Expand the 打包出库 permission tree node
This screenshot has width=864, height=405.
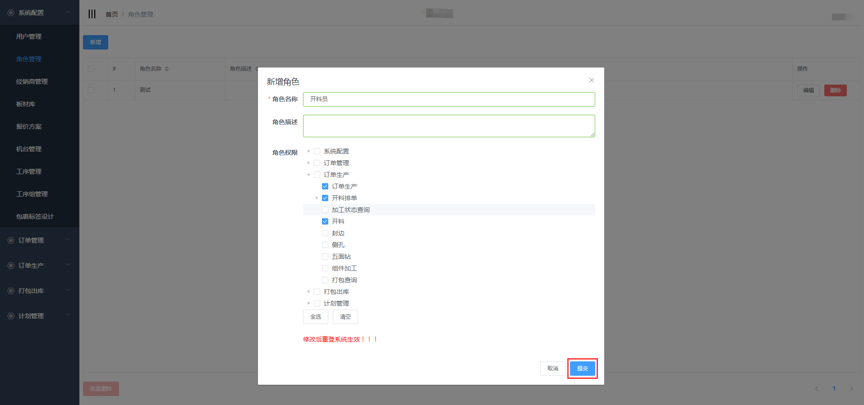(308, 292)
